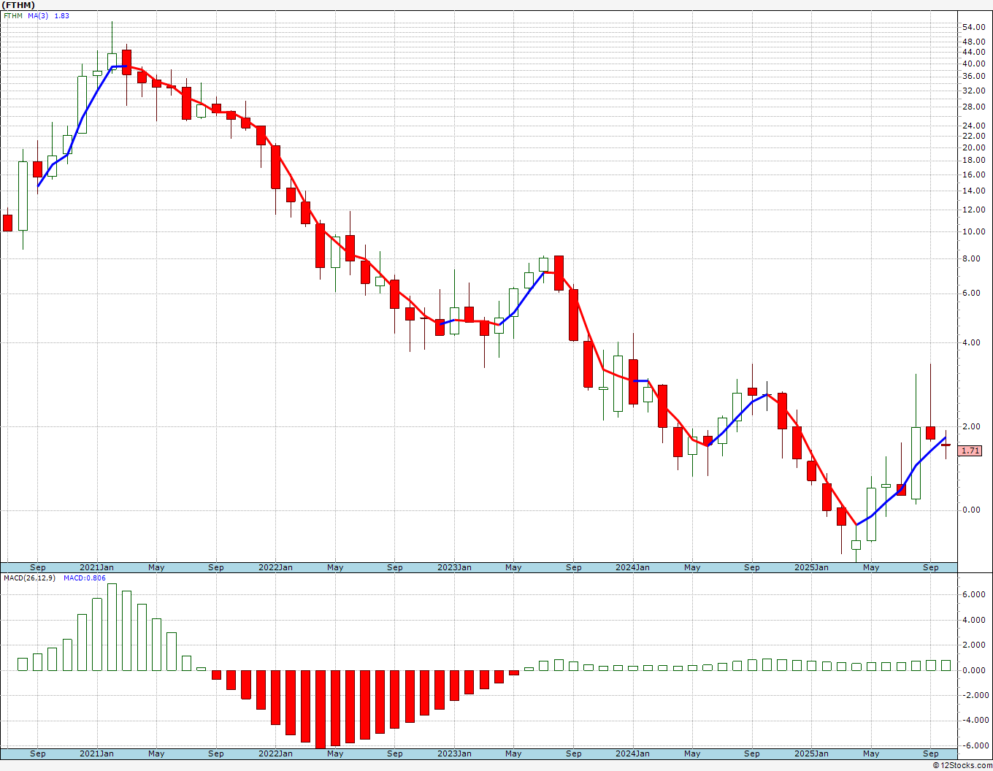
Task: Select 2024Jan on the price chart time axis
Action: point(632,567)
